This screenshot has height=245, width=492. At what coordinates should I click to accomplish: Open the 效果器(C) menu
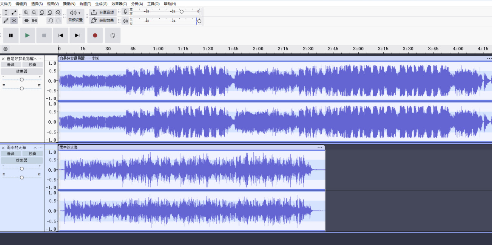click(119, 4)
